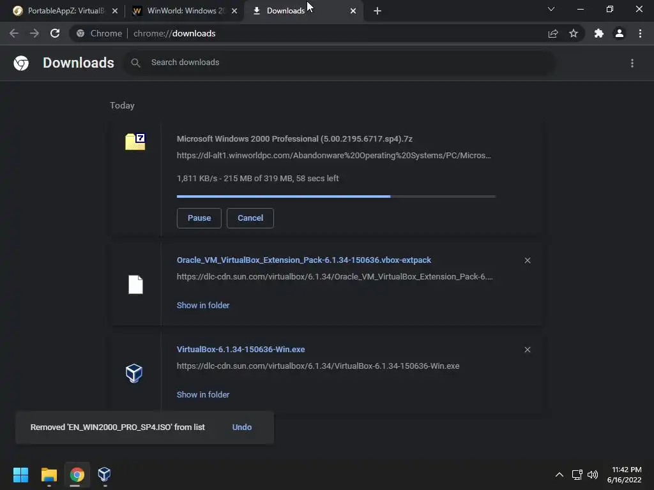Click the VirtualBox cube icon in the download entry
Image resolution: width=654 pixels, height=490 pixels.
tap(134, 373)
